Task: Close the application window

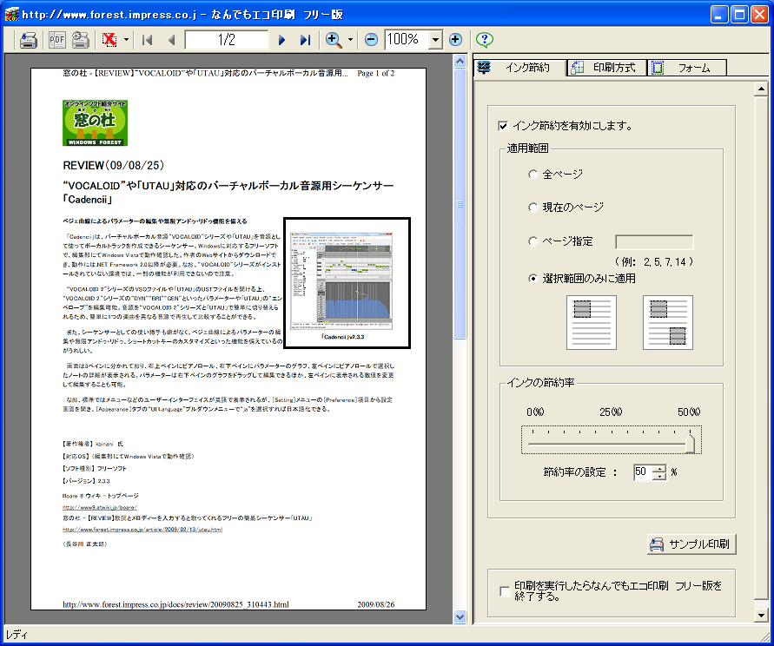Action: pyautogui.click(x=759, y=14)
